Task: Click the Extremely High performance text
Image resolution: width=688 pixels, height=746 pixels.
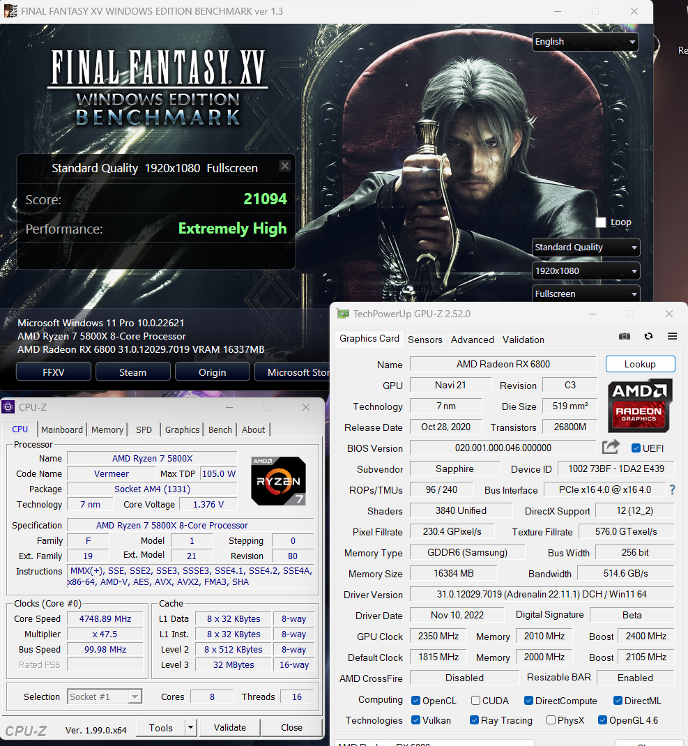Action: point(233,229)
